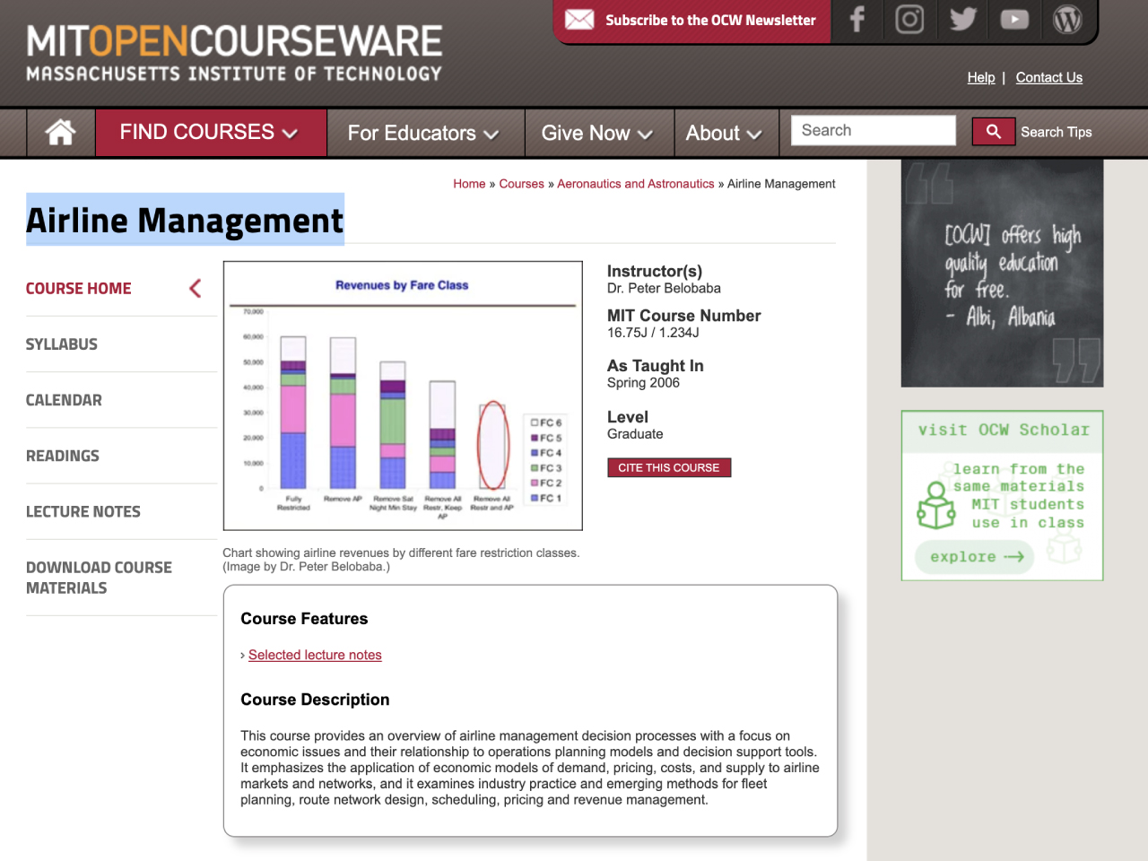The width and height of the screenshot is (1148, 861).
Task: Open Download Course Materials section
Action: click(x=99, y=578)
